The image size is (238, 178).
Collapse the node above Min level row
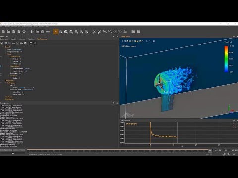(x=9, y=57)
